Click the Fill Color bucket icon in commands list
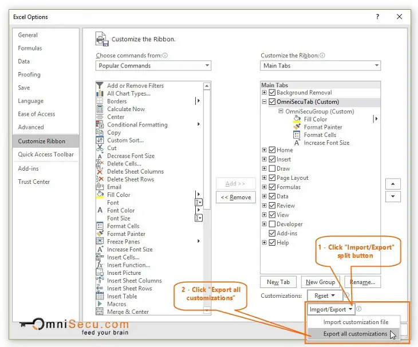The image size is (418, 347). pyautogui.click(x=100, y=195)
